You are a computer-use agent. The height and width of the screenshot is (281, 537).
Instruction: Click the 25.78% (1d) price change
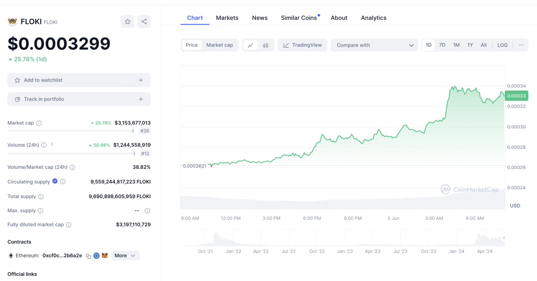click(27, 59)
